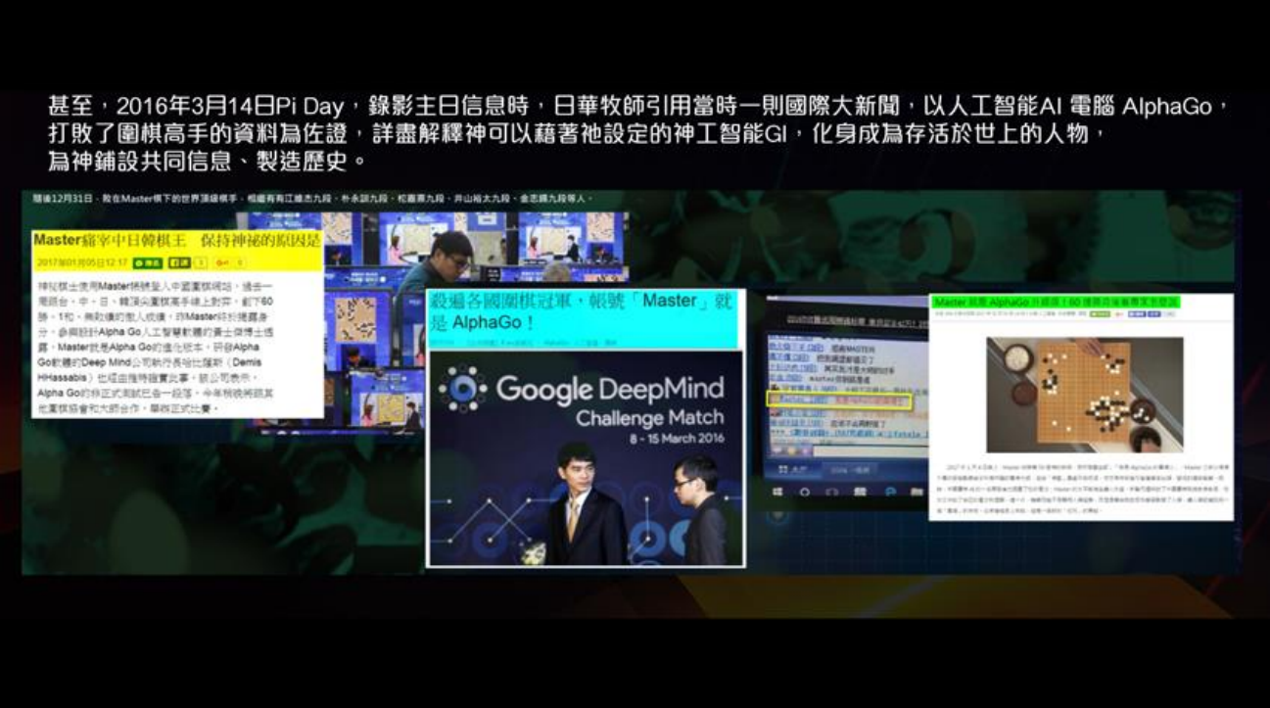This screenshot has height=708, width=1270.
Task: Click the line starting "隨後12月31日" above articles
Action: click(x=312, y=198)
